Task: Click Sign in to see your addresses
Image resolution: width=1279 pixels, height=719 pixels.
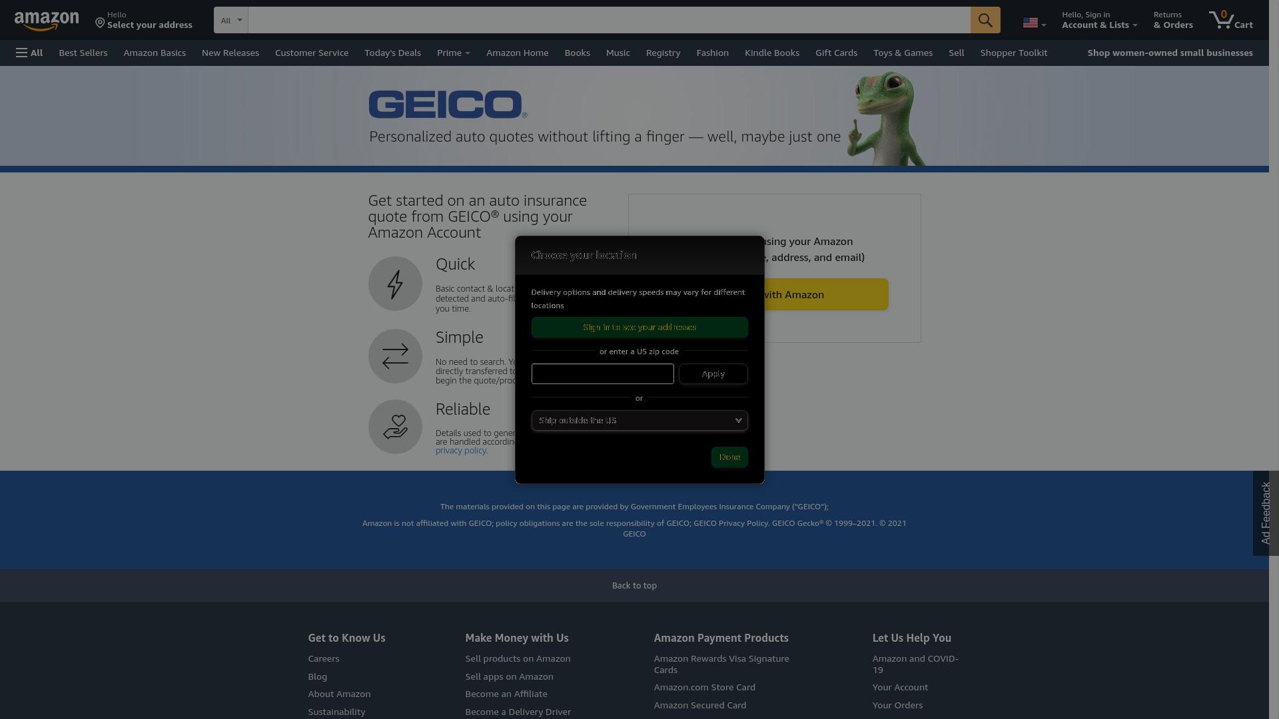Action: pyautogui.click(x=639, y=328)
